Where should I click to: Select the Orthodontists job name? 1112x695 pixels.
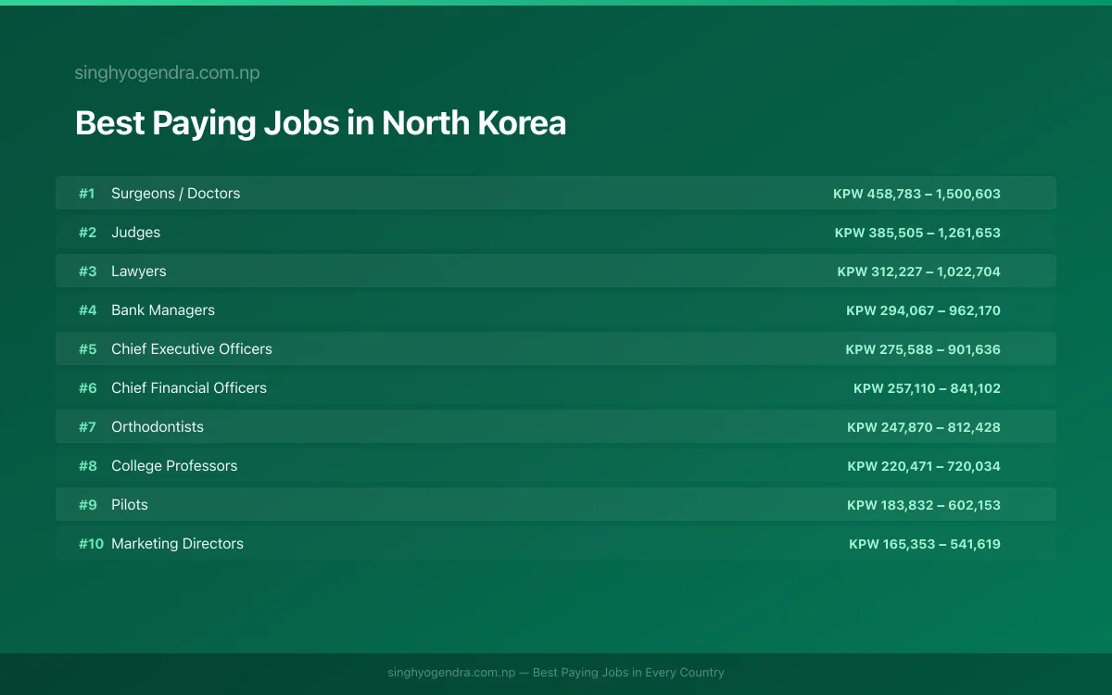coord(158,427)
